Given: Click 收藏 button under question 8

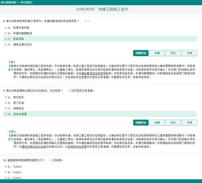Looking at the screenshot, I should tap(157, 53).
